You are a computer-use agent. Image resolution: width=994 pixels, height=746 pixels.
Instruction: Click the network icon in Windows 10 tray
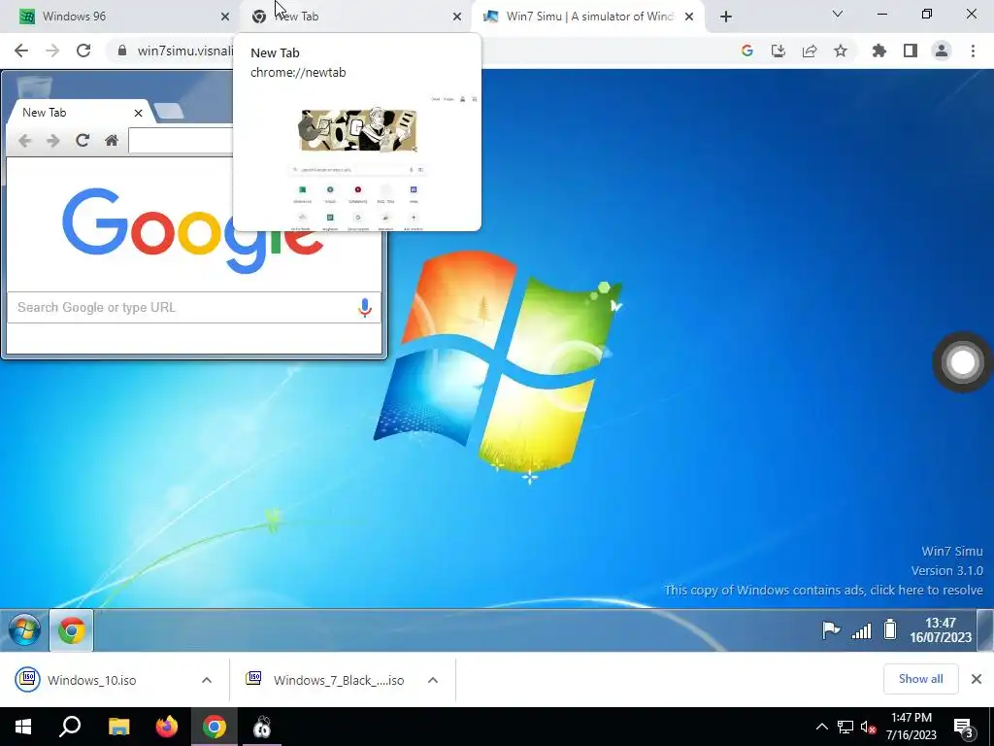[x=845, y=727]
